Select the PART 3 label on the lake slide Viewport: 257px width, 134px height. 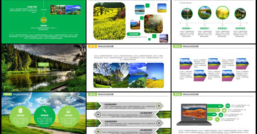[x=44, y=64]
